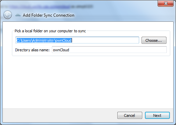The image size is (176, 125).
Task: Click the 'Add Folder Sync Connection' title text
Action: (x=48, y=15)
